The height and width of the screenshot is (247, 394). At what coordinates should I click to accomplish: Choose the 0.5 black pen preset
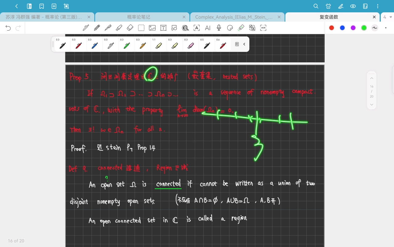207,45
